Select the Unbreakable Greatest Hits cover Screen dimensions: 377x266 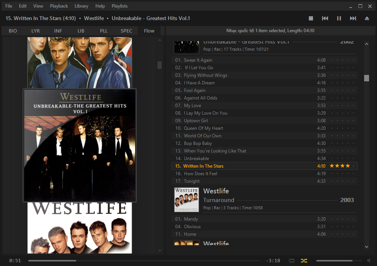click(79, 145)
